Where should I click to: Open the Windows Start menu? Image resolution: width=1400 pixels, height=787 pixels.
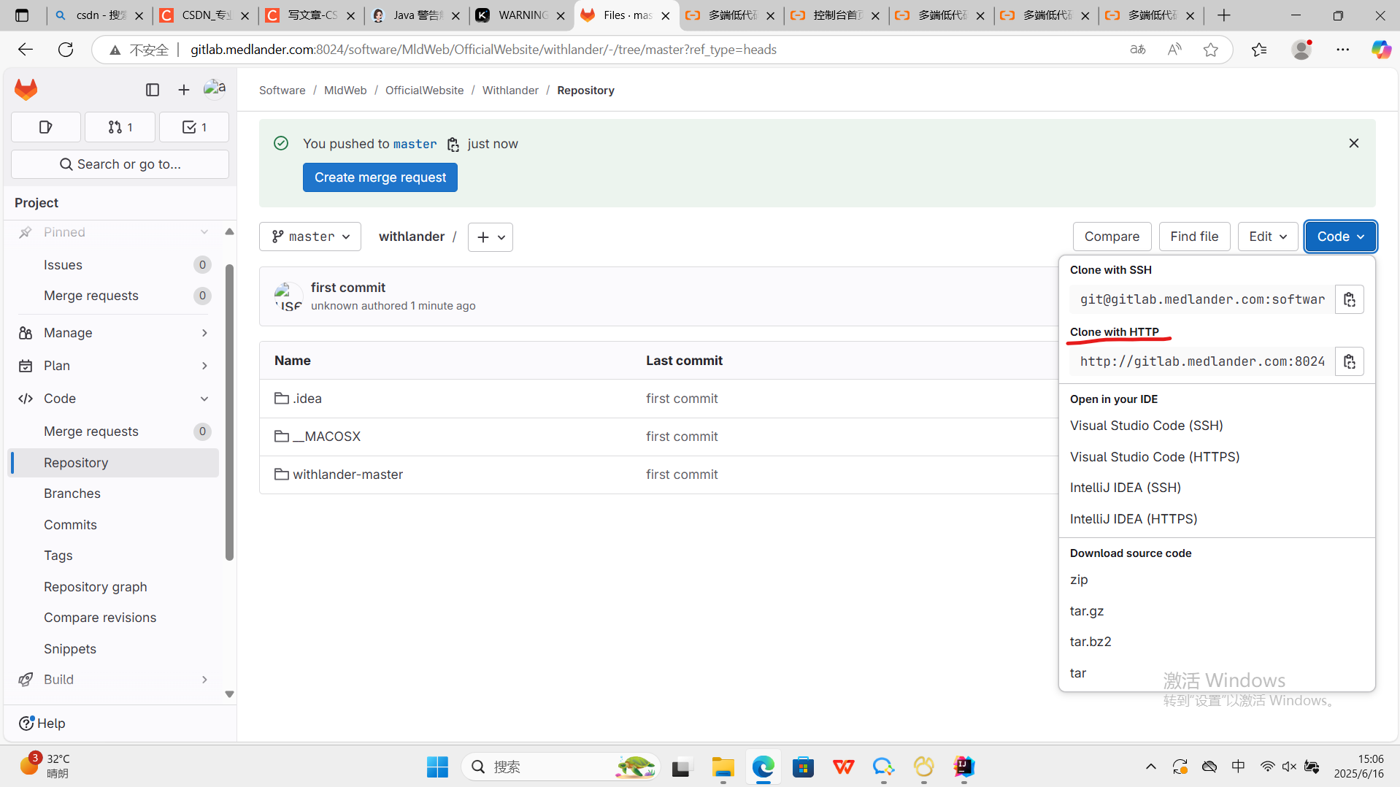[436, 767]
